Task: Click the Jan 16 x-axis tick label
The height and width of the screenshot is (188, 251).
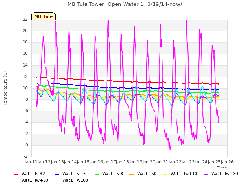Action: (96, 162)
